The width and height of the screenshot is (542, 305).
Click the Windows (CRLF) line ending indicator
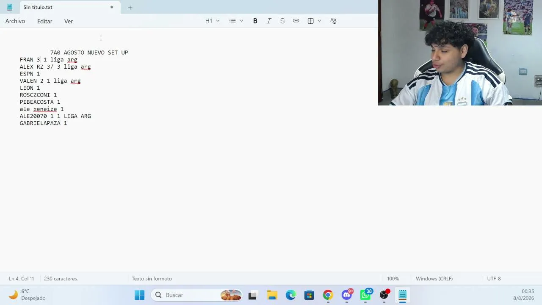434,279
